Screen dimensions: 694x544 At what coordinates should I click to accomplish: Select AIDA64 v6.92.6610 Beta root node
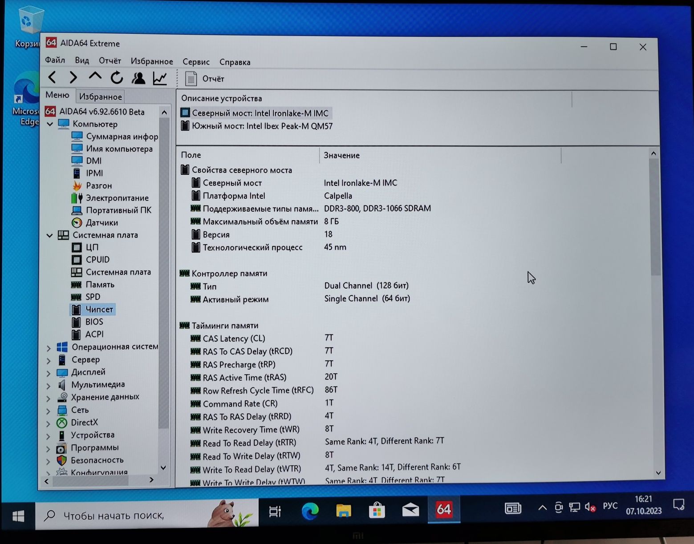(95, 112)
